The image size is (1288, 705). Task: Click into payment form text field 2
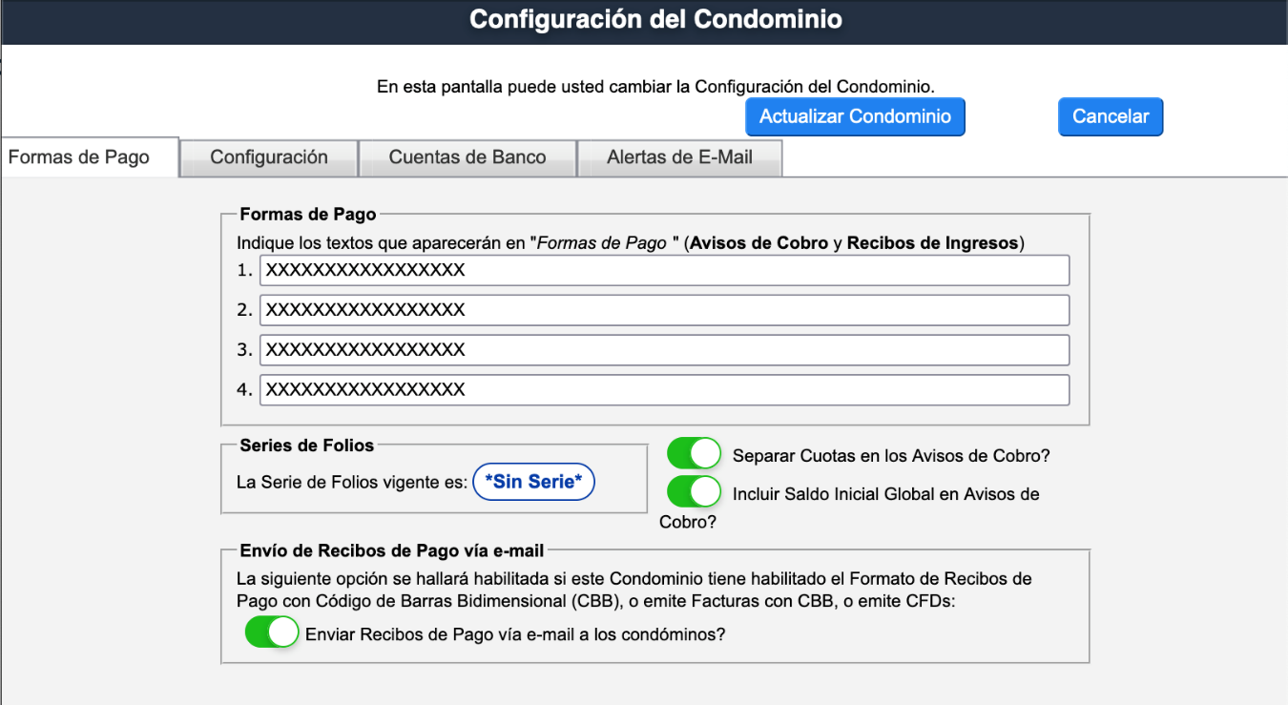click(x=664, y=310)
